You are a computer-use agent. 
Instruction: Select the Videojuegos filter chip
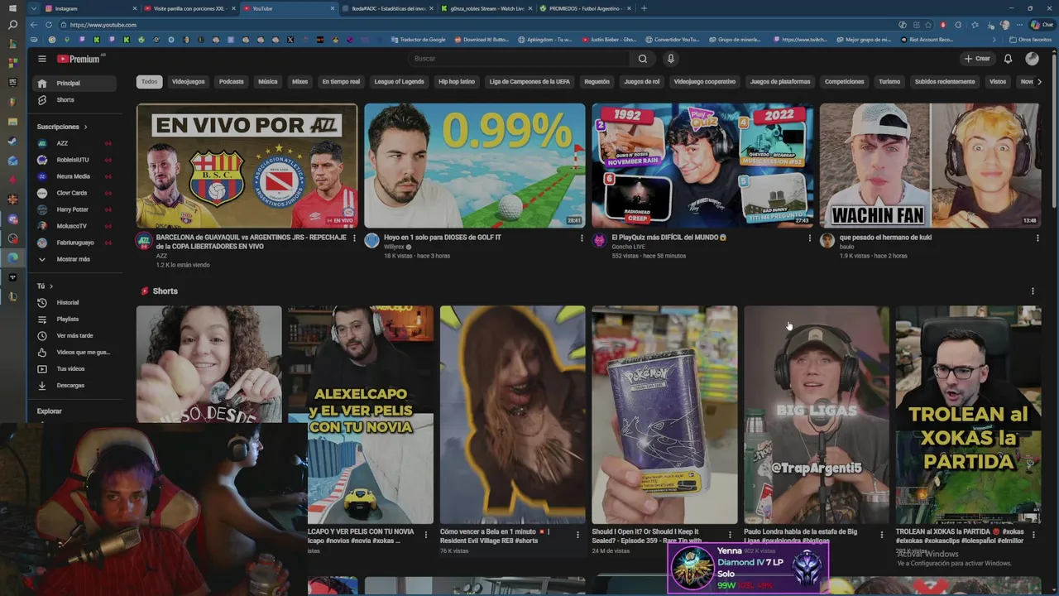click(188, 82)
